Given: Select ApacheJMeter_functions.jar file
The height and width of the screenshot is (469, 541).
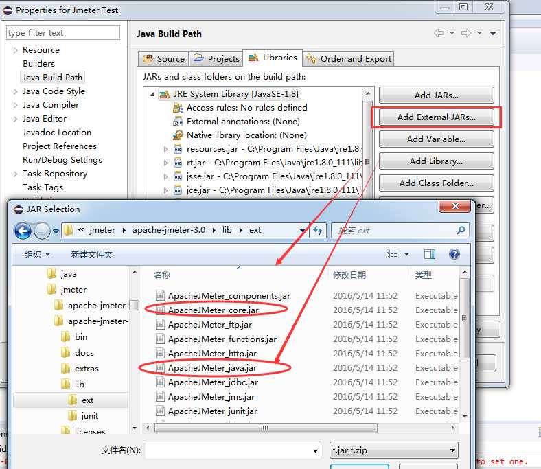Looking at the screenshot, I should (222, 339).
